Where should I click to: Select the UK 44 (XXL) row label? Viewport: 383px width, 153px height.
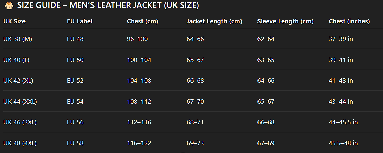(x=20, y=102)
